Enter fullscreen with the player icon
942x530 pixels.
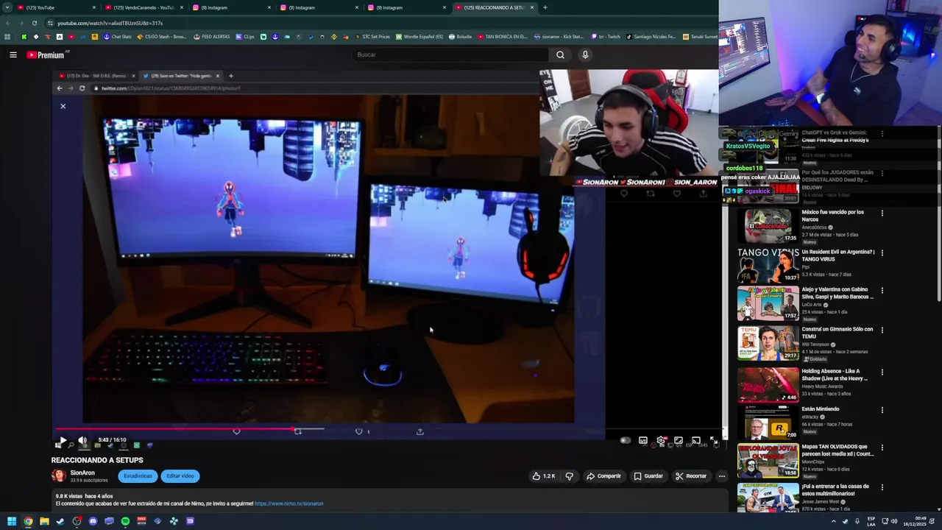click(712, 440)
